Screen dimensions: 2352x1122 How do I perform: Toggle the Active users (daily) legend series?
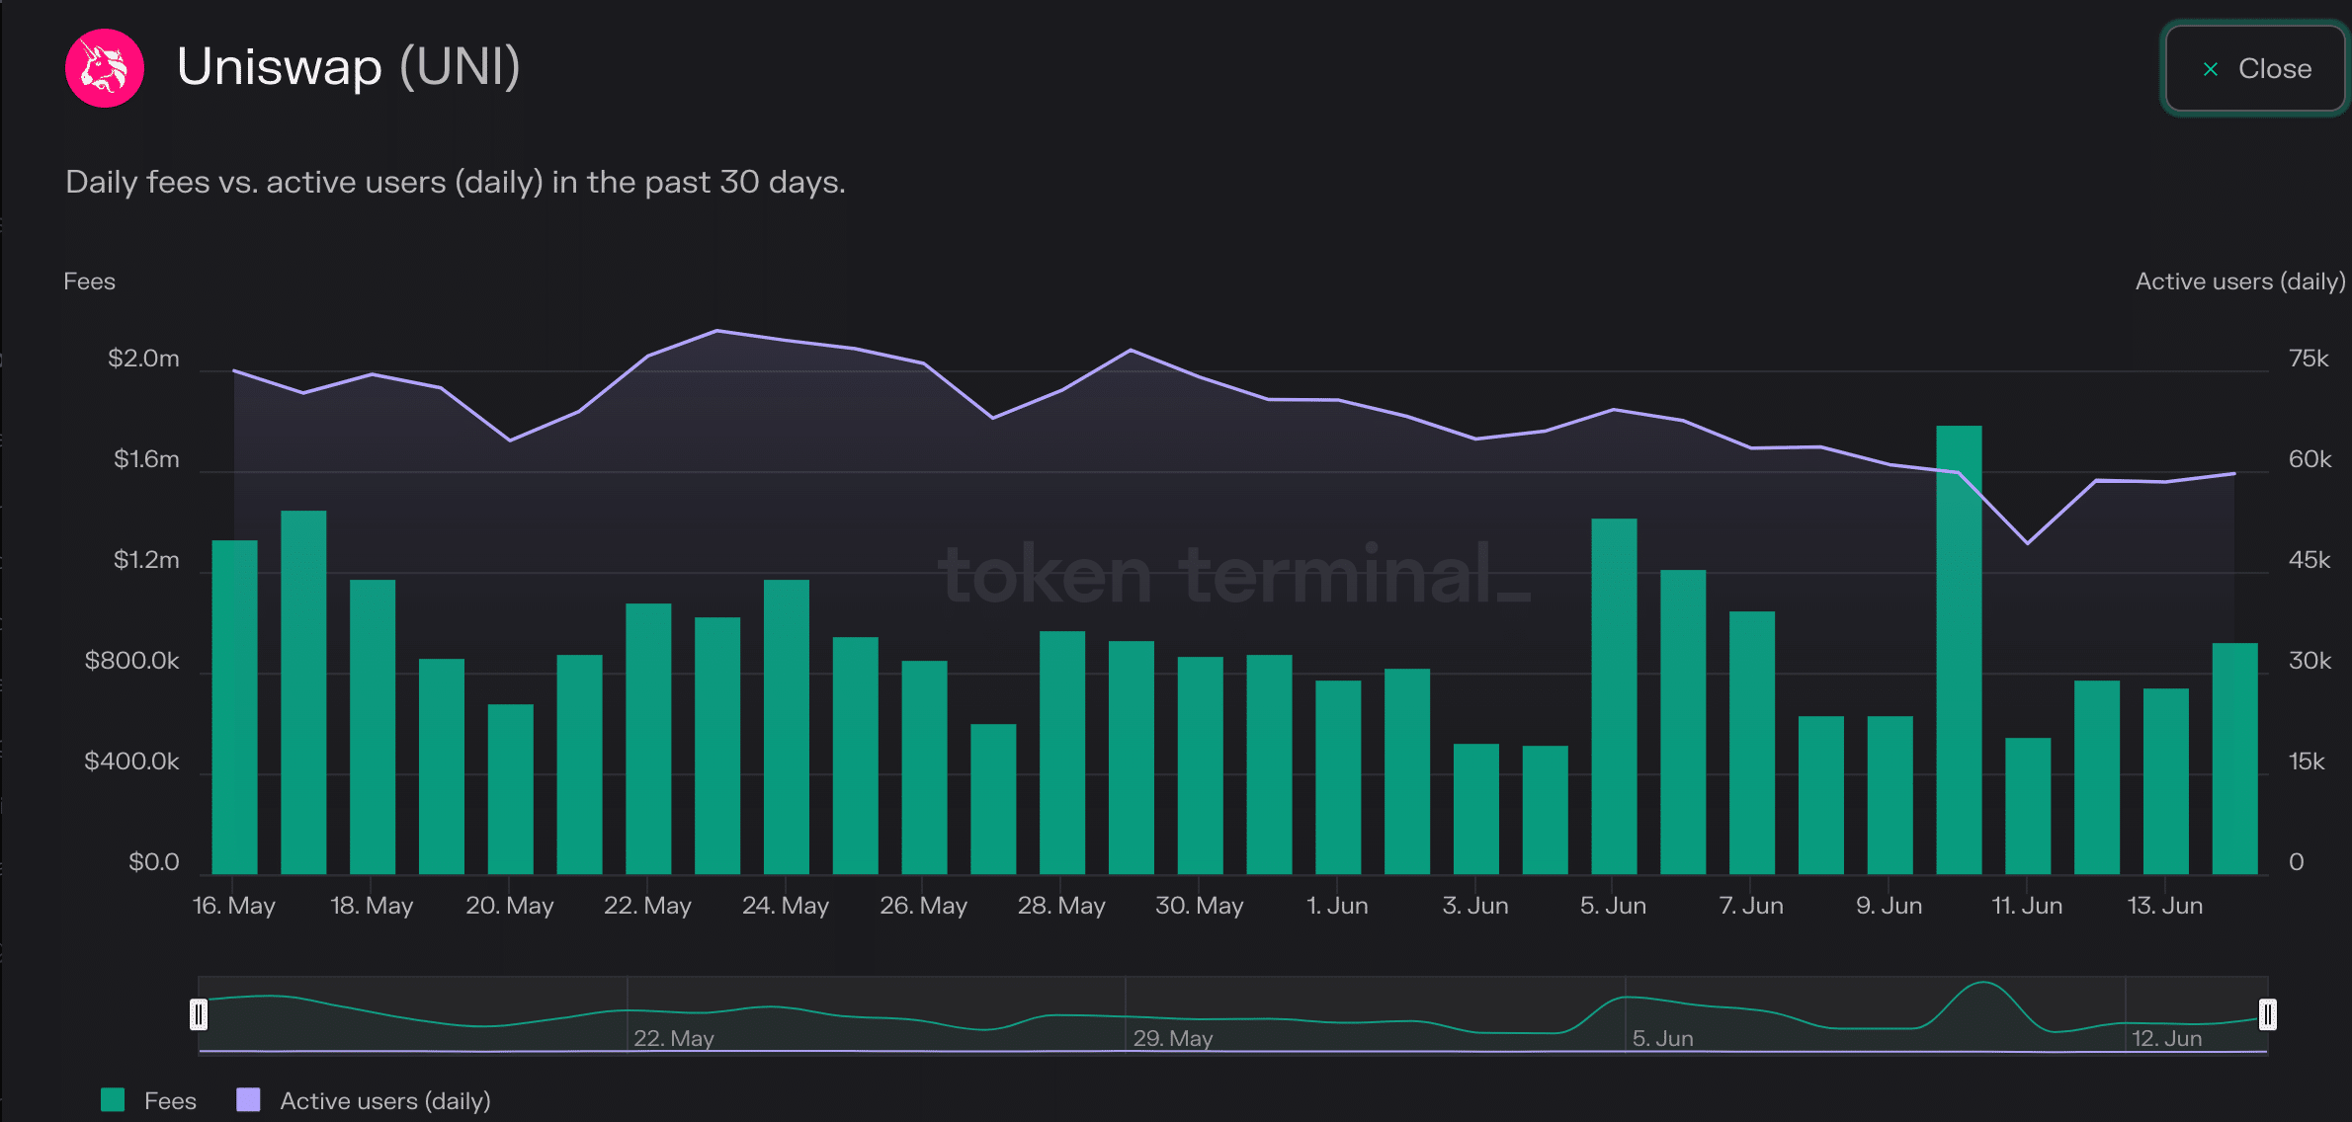click(365, 1100)
